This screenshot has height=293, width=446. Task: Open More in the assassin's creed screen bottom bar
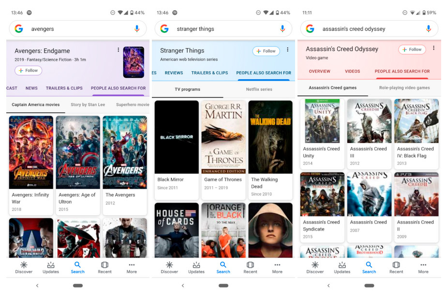coord(423,268)
